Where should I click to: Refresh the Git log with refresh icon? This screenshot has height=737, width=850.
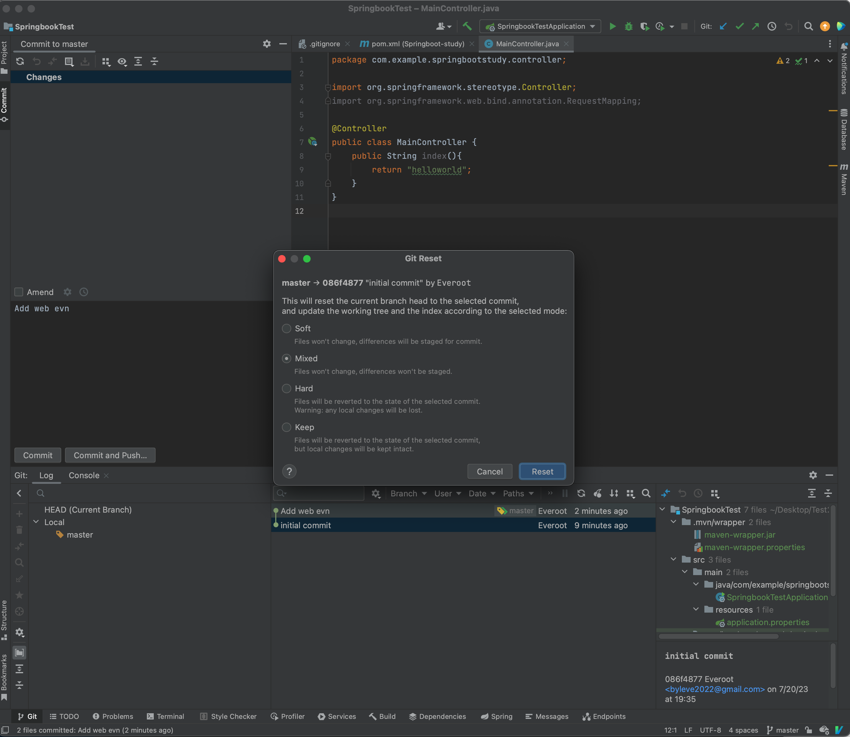pyautogui.click(x=581, y=493)
